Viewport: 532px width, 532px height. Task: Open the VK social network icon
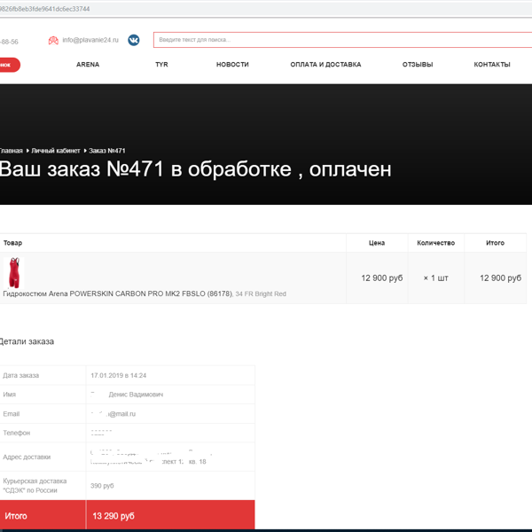point(134,40)
